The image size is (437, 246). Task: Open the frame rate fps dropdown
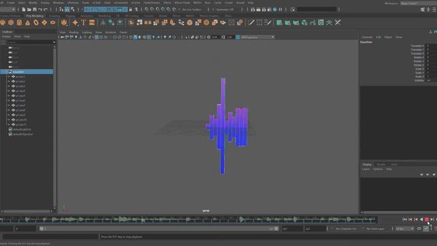(x=405, y=229)
